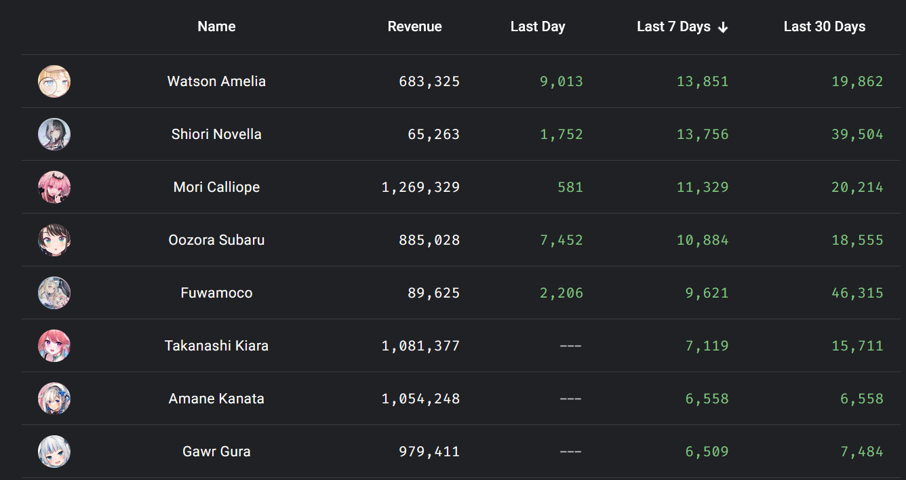The width and height of the screenshot is (906, 480).
Task: Click Fuwamoco's avatar icon
Action: (x=54, y=293)
